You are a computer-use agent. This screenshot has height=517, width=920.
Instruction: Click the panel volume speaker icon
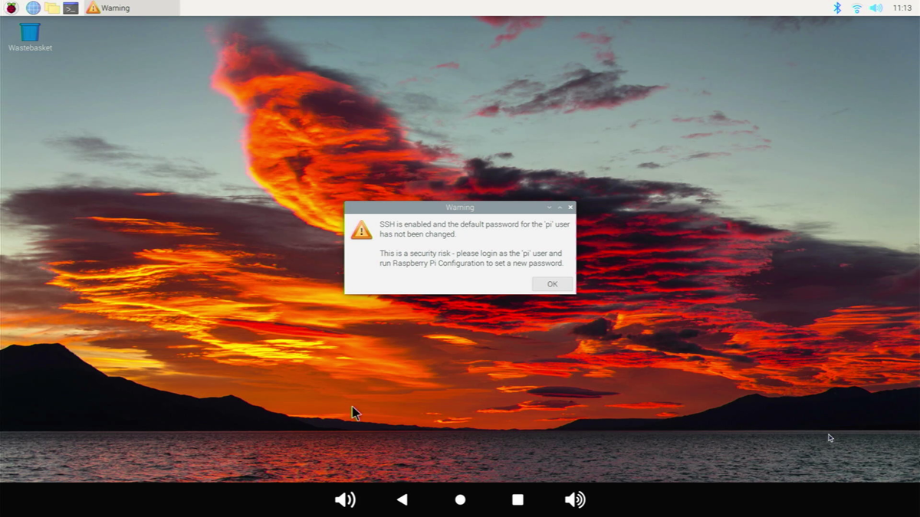876,8
